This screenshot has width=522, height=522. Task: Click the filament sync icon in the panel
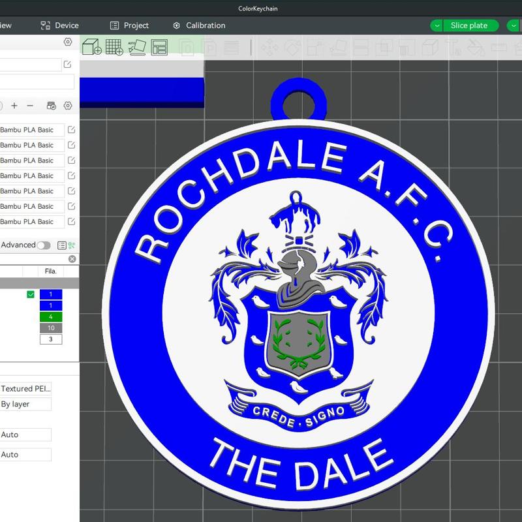(51, 106)
